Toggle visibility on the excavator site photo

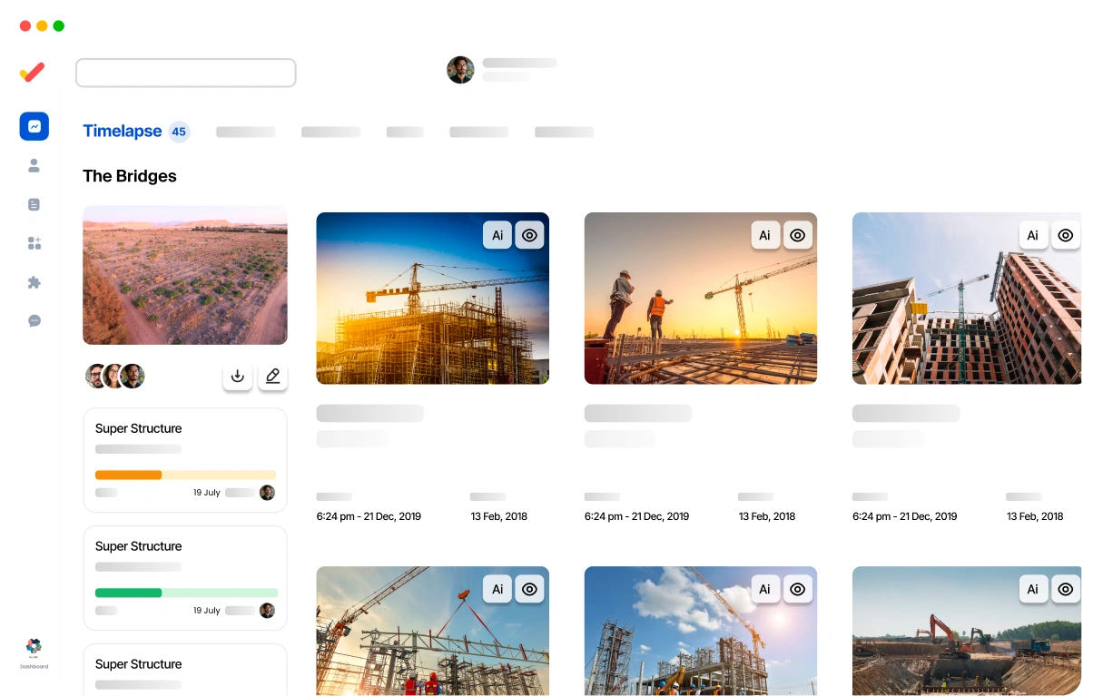(1065, 589)
